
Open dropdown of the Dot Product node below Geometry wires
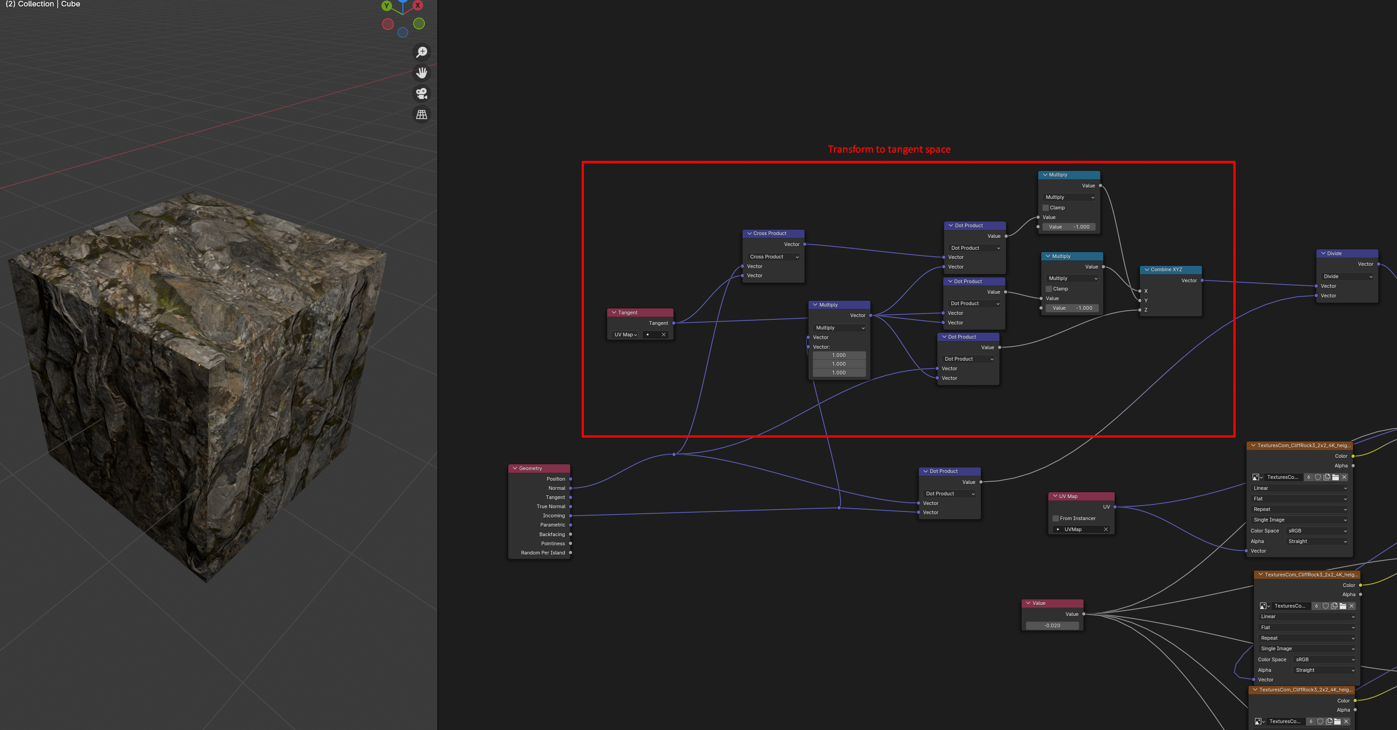pos(950,494)
